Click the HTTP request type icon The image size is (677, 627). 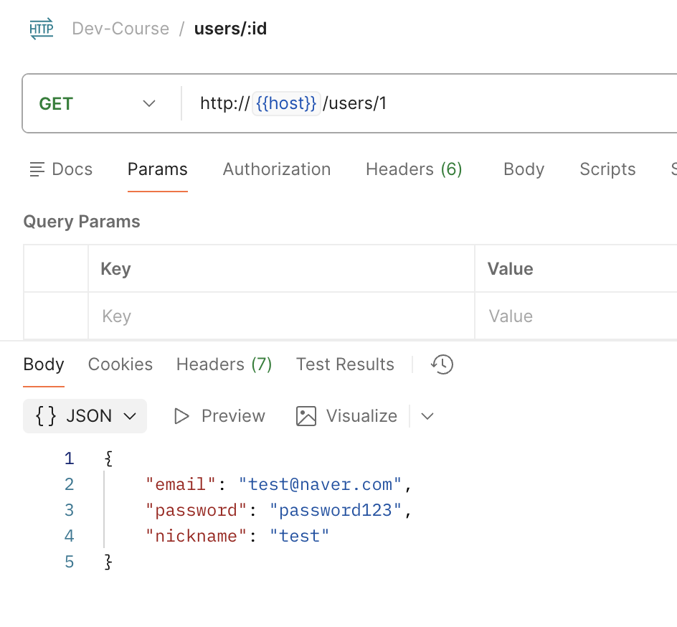coord(41,29)
